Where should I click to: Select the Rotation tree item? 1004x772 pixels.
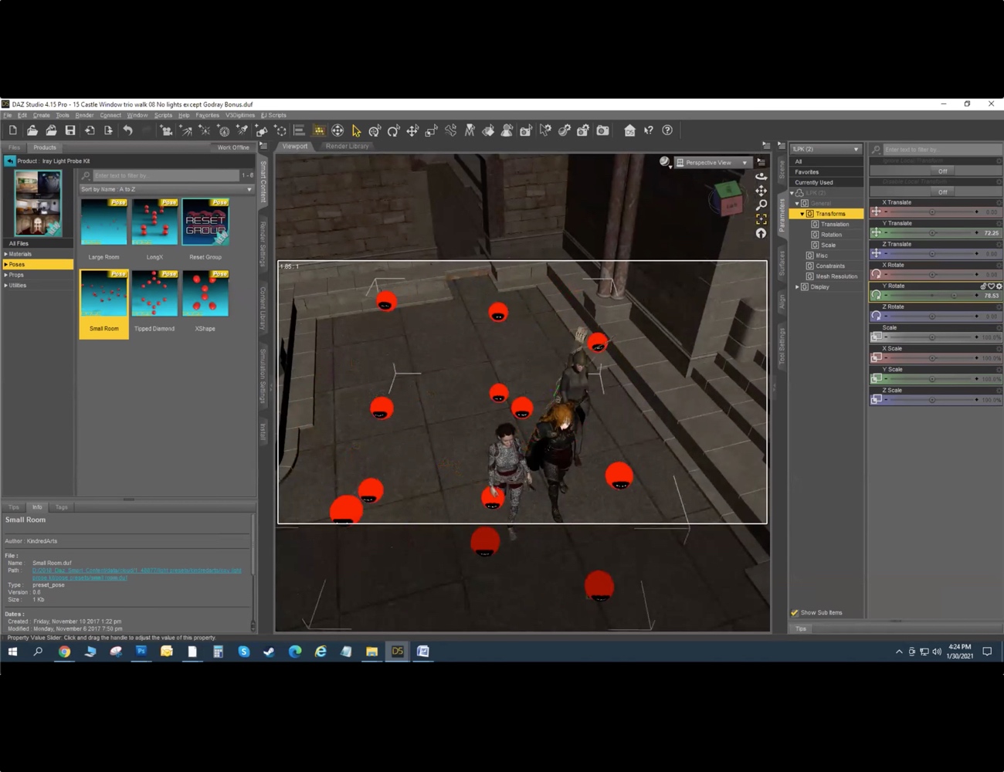831,235
